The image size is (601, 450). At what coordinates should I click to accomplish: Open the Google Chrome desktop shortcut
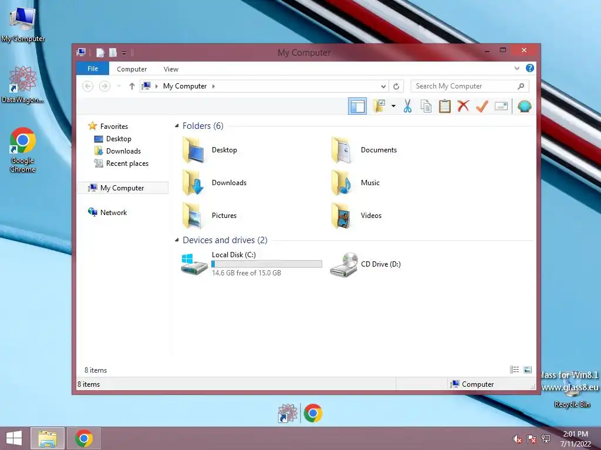click(x=23, y=149)
